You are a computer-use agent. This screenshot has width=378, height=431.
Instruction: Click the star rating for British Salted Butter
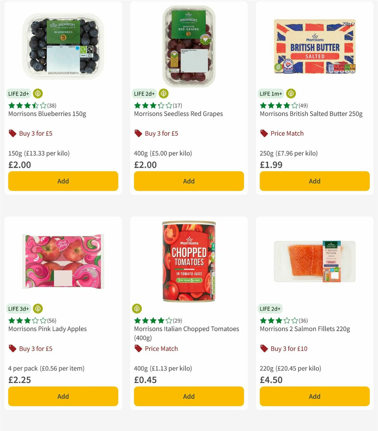[x=277, y=105]
